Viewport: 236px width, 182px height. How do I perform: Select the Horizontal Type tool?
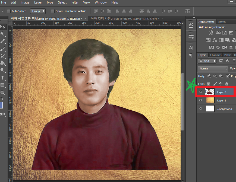3,78
